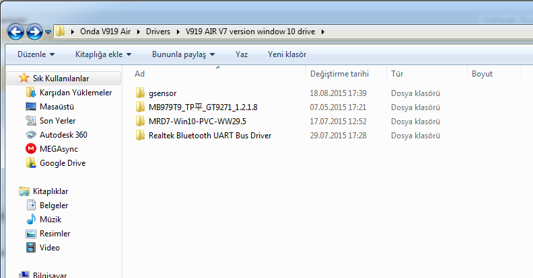Viewport: 533px width, 278px height.
Task: Click the Kitaplıklar library icon
Action: pyautogui.click(x=24, y=191)
